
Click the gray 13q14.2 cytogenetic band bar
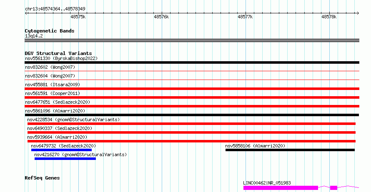tap(192, 40)
